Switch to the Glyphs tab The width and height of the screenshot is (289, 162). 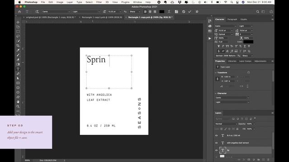coord(244,19)
